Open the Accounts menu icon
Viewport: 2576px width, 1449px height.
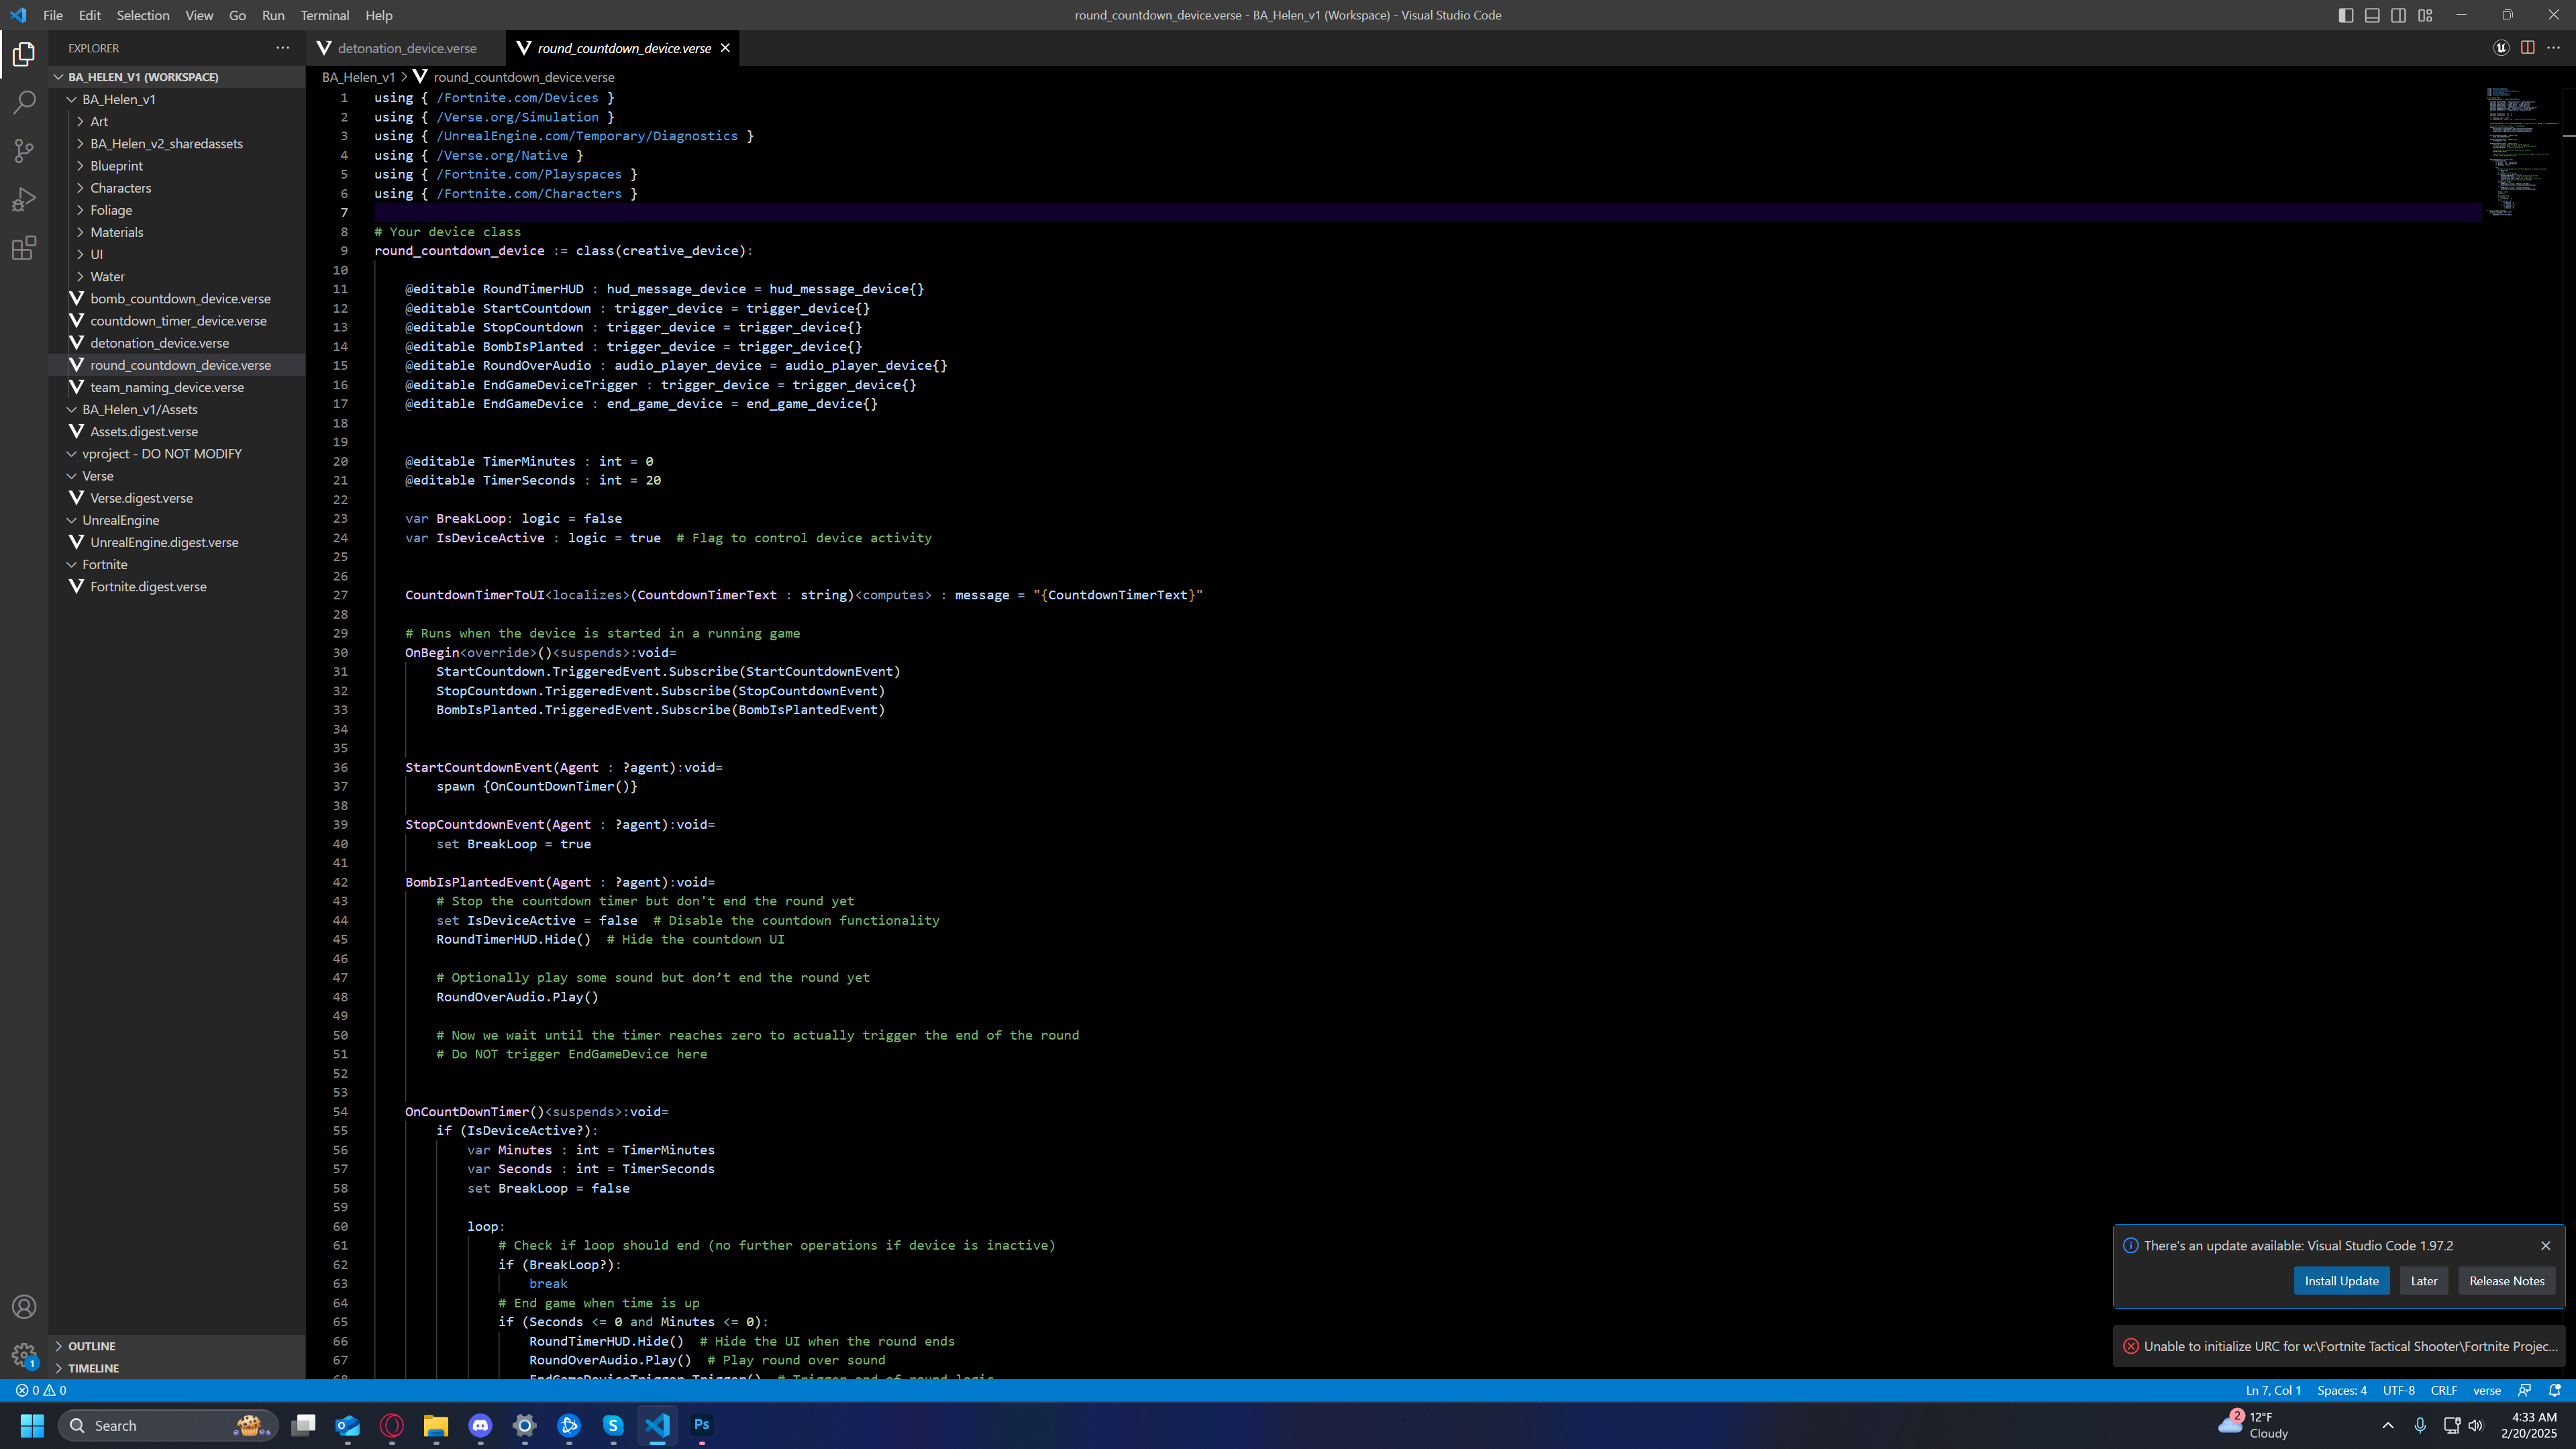tap(24, 1307)
